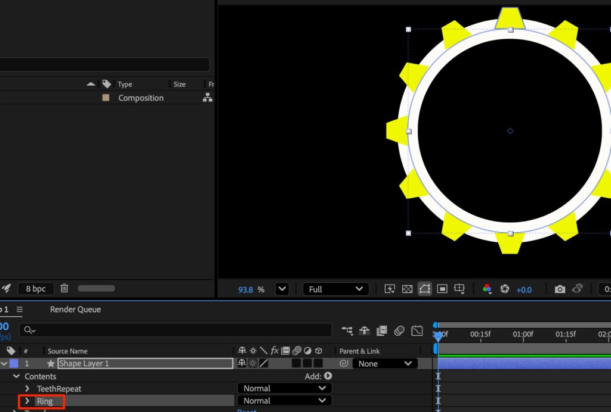
Task: Click the Fast Previews icon in viewer
Action: click(x=390, y=289)
